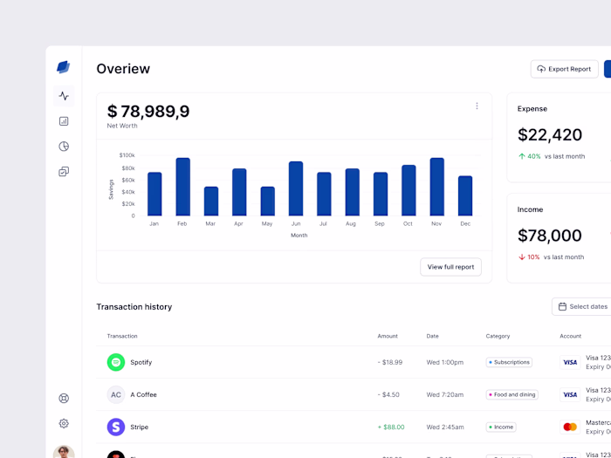Screen dimensions: 611x458
Task: Click the Mar bar in savings chart
Action: [211, 201]
